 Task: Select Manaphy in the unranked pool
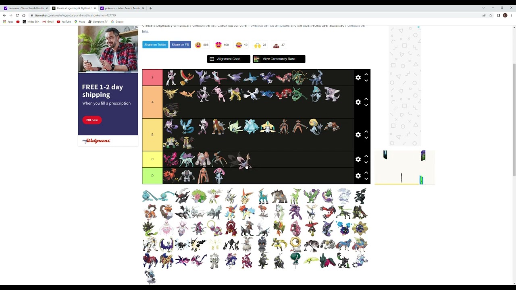[x=166, y=196]
